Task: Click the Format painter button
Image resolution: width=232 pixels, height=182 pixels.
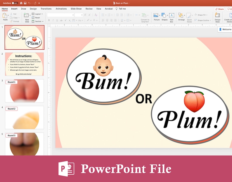Action: pyautogui.click(x=15, y=21)
